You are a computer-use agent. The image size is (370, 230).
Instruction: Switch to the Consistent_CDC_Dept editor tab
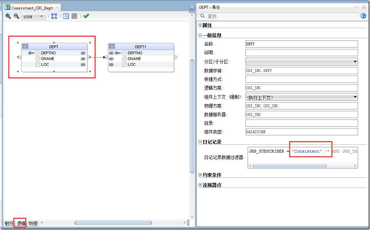coord(32,8)
